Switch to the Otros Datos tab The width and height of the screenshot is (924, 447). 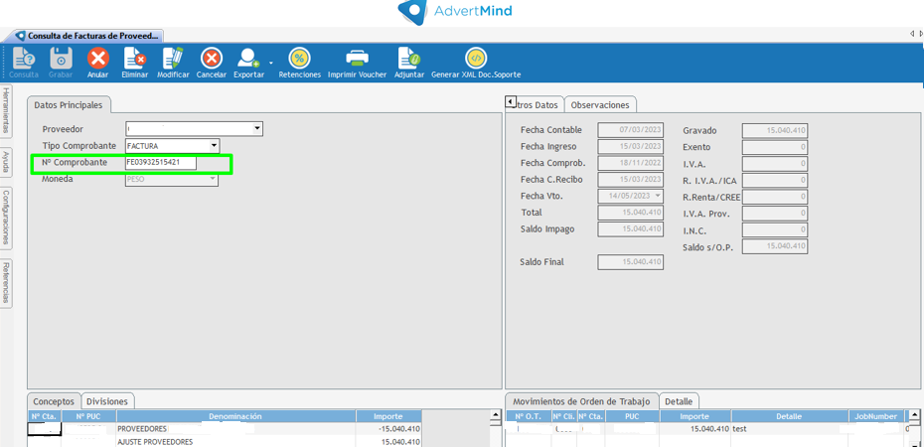pyautogui.click(x=539, y=105)
